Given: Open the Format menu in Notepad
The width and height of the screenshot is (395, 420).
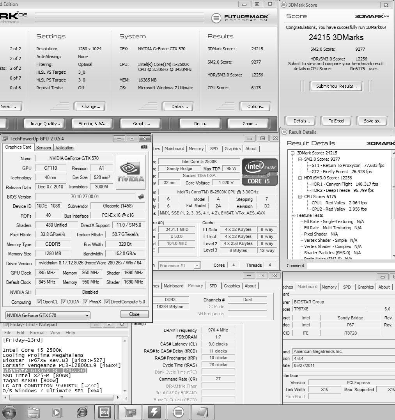Looking at the screenshot, I should point(37,332).
